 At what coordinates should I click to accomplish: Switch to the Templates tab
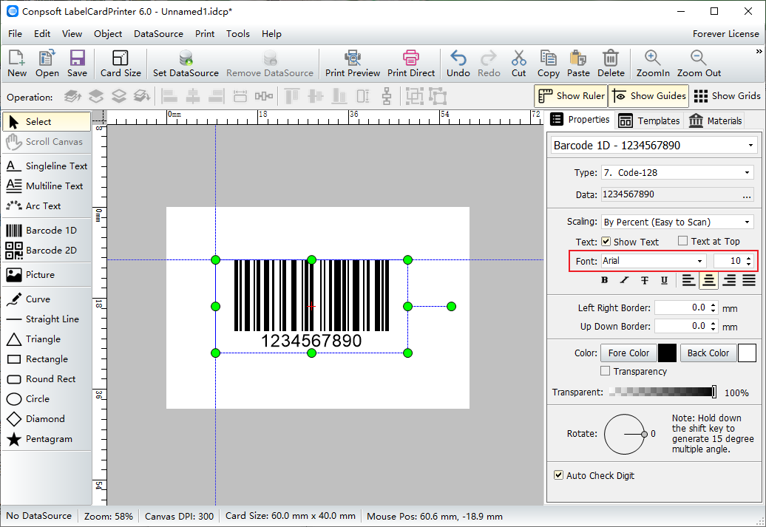[x=648, y=120]
